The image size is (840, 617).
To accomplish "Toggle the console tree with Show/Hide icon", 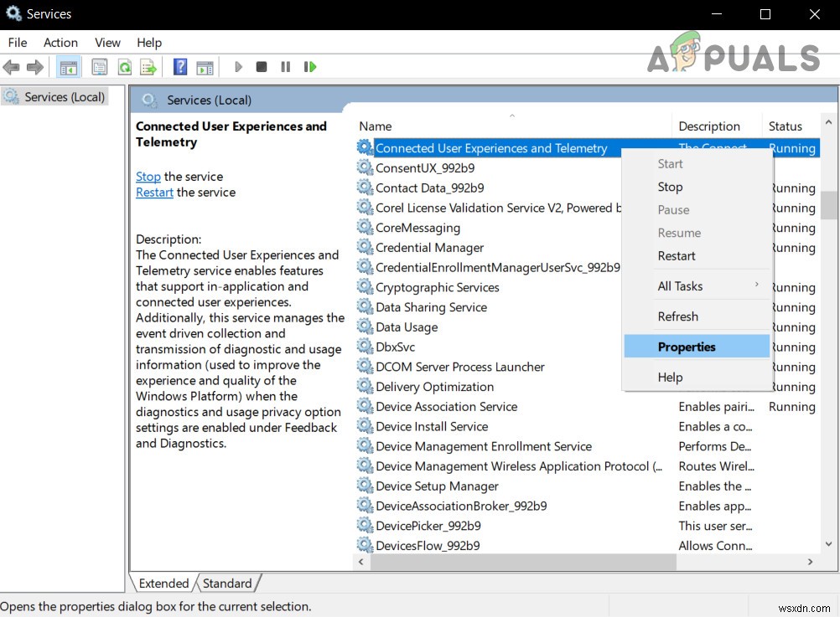I will [68, 66].
